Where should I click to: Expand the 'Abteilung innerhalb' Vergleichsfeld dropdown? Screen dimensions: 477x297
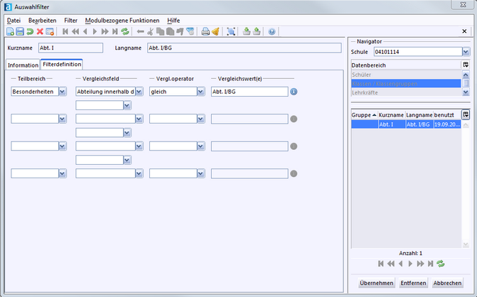click(x=139, y=92)
